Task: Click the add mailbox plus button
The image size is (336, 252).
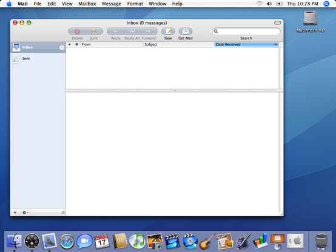Action: tap(15, 213)
